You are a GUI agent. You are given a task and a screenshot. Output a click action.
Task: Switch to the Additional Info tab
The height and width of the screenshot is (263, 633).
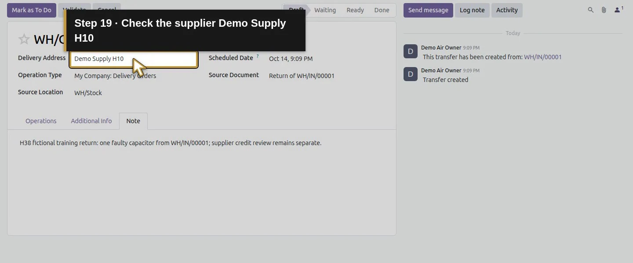pos(91,121)
